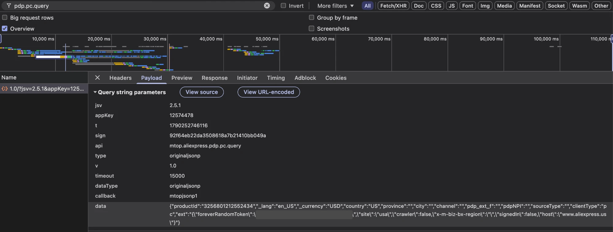613x232 pixels.
Task: Enable Big request rows
Action: tap(5, 17)
